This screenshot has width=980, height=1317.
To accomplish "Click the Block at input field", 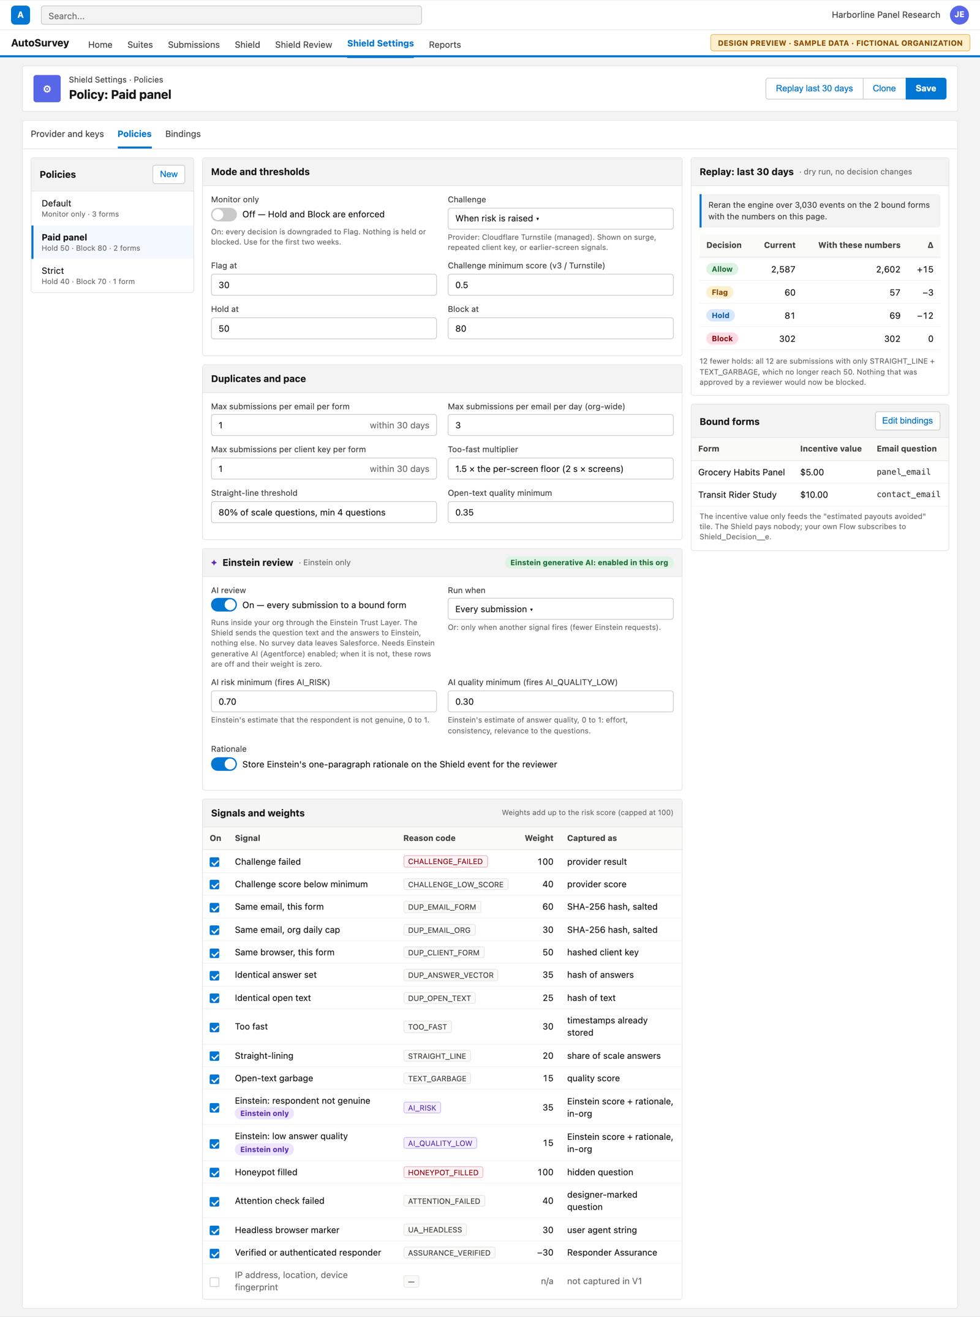I will 560,328.
